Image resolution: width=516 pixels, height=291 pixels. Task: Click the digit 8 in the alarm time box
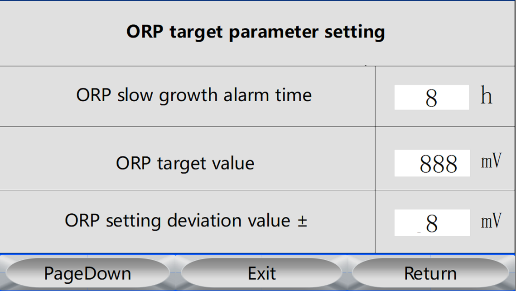[431, 98]
